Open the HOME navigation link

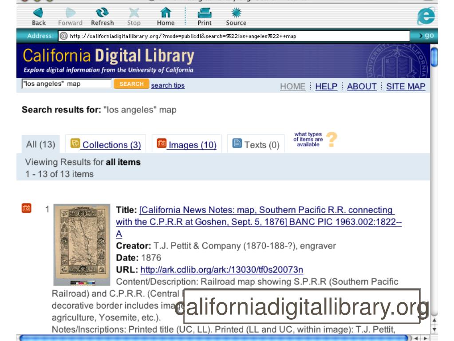(x=292, y=86)
